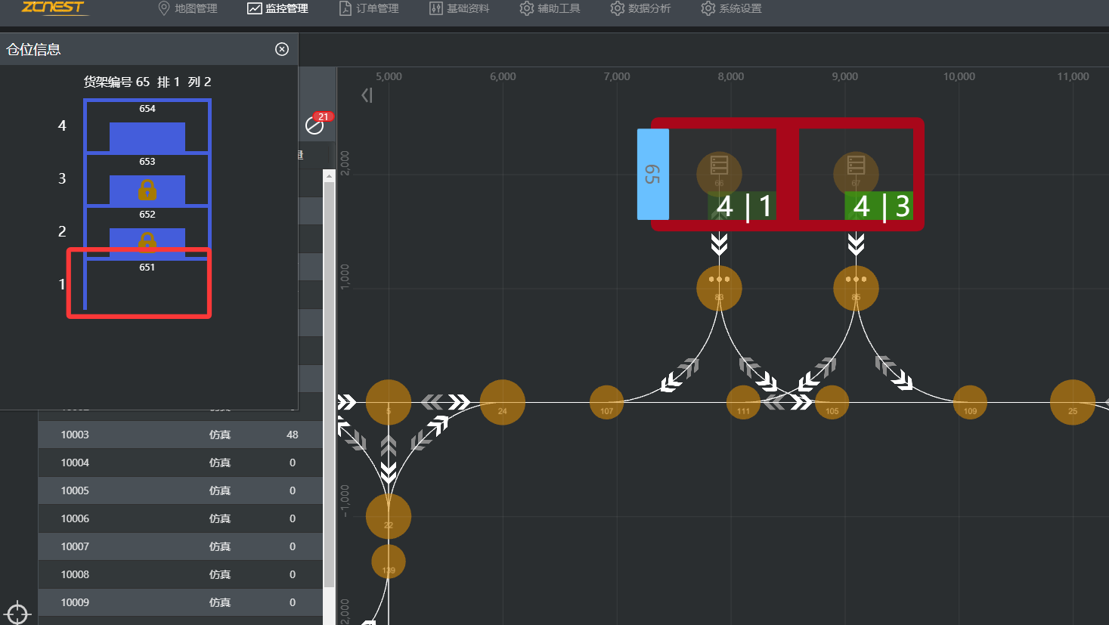Select map node 111

coord(744,403)
